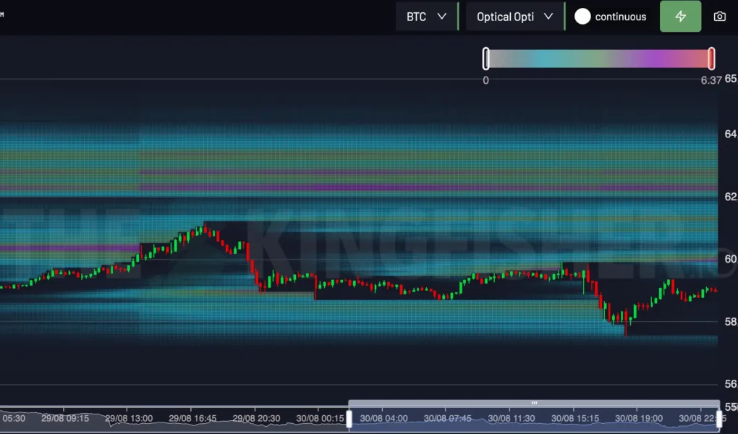Click the 29/08 16:45 timestamp on the axis
Viewport: 738px width, 434px height.
[x=193, y=417]
